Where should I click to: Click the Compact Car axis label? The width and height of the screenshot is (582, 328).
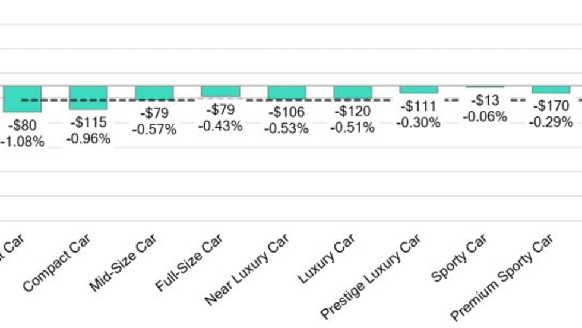point(57,263)
